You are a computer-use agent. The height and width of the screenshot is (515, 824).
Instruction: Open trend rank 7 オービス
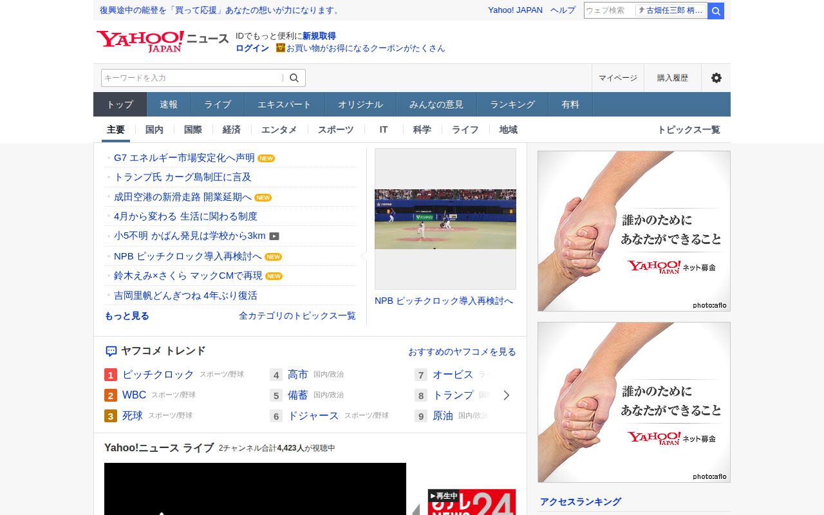coord(453,375)
